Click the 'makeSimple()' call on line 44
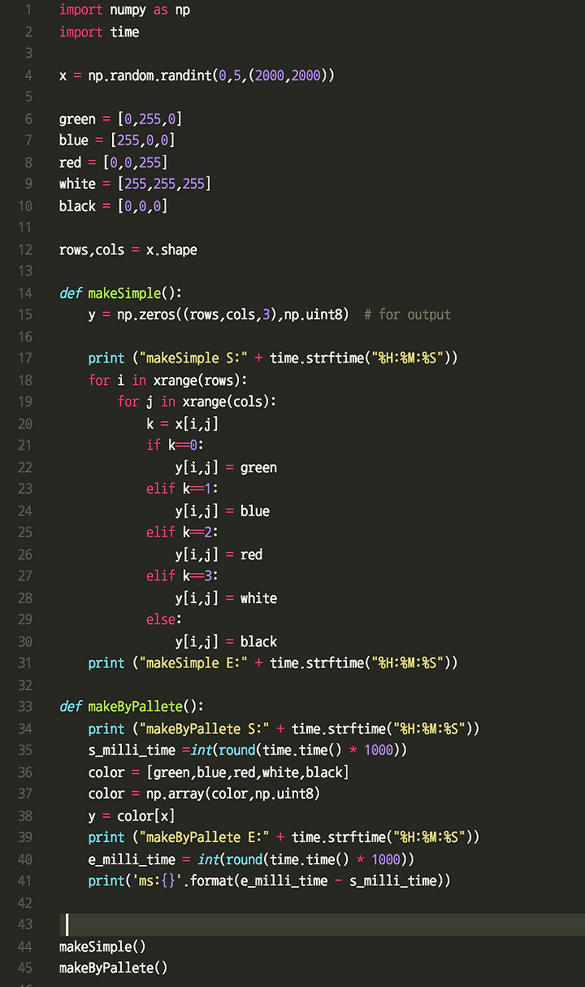The width and height of the screenshot is (585, 987). pos(102,946)
